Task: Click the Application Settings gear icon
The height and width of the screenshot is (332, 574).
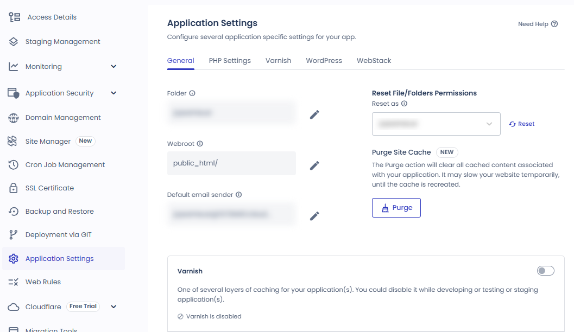Action: (x=14, y=259)
